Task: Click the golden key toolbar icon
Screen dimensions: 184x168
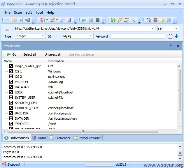Action: [x=120, y=20]
